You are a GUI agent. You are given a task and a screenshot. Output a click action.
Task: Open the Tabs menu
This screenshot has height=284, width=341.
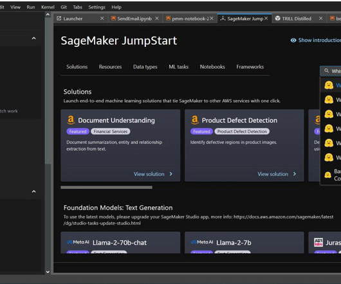78,7
